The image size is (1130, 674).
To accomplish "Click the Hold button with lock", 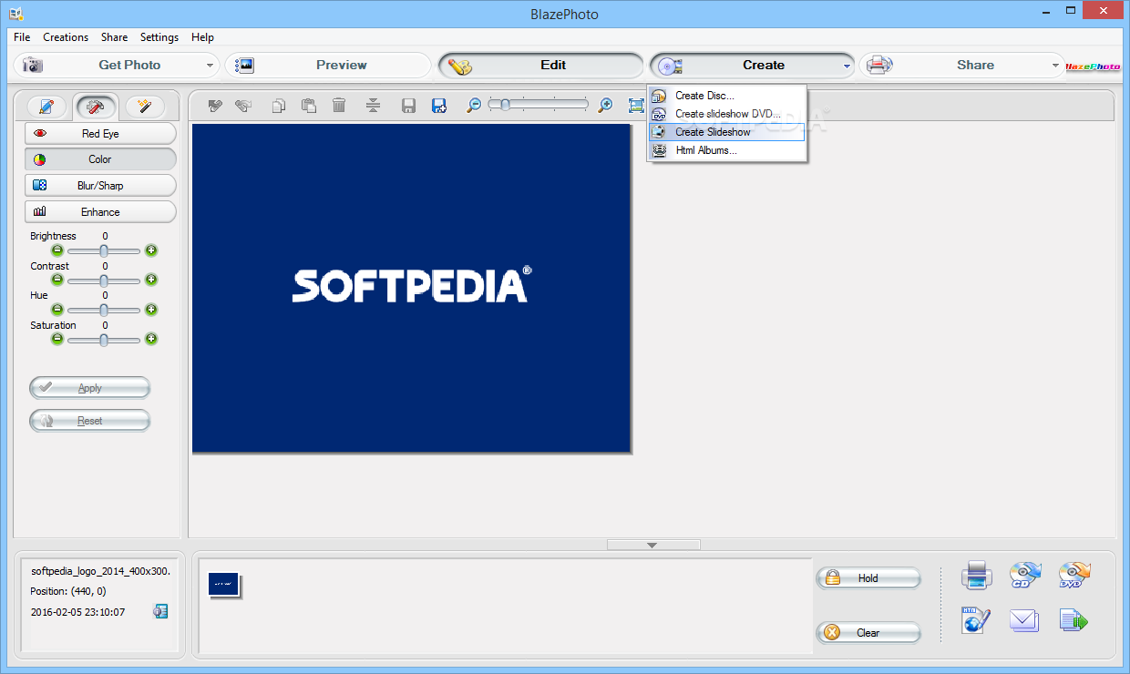I will pyautogui.click(x=868, y=577).
